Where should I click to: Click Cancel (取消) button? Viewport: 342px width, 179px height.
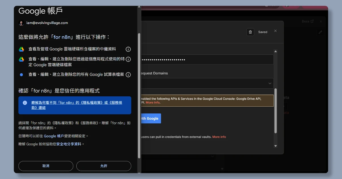click(x=46, y=166)
